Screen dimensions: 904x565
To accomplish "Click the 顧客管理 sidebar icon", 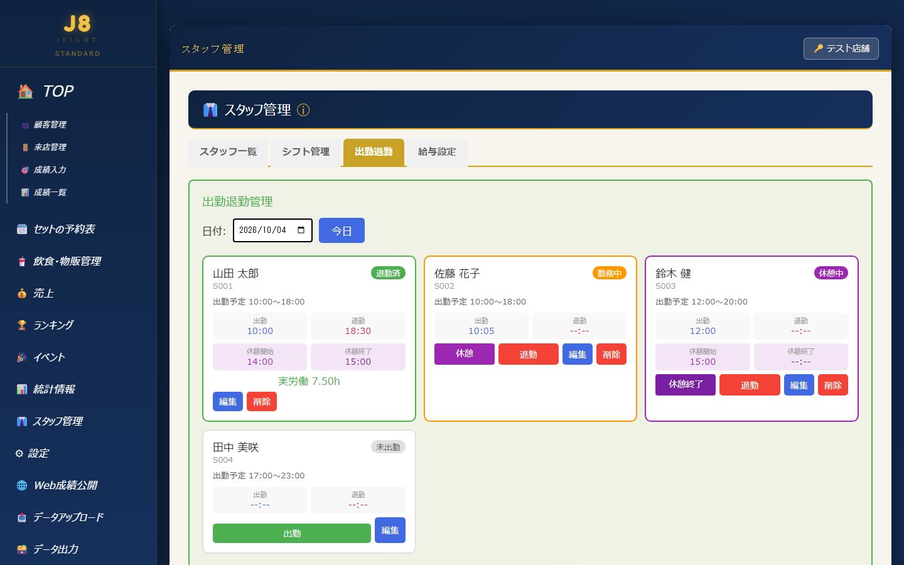I will tap(25, 125).
